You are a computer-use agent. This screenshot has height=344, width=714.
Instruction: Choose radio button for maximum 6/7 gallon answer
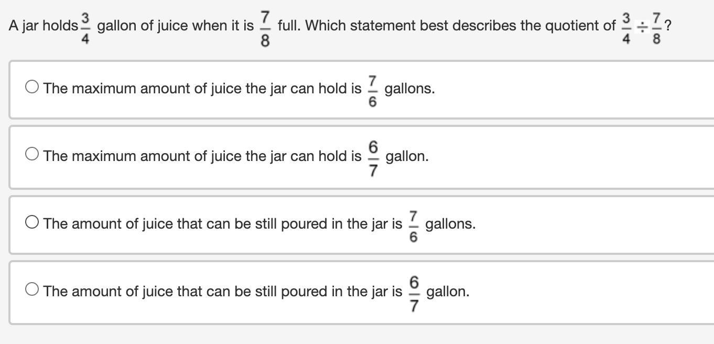pyautogui.click(x=32, y=154)
